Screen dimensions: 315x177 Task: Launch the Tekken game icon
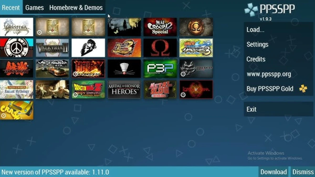[17, 69]
